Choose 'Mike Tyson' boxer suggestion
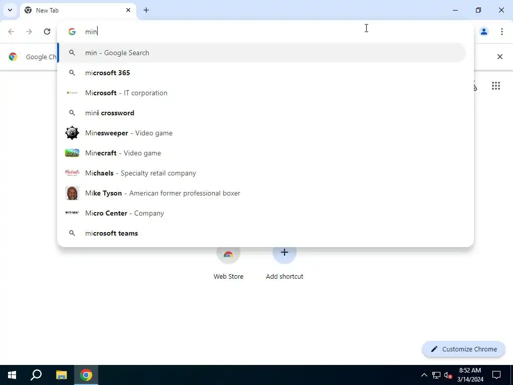Viewport: 513px width, 385px height. [262, 193]
